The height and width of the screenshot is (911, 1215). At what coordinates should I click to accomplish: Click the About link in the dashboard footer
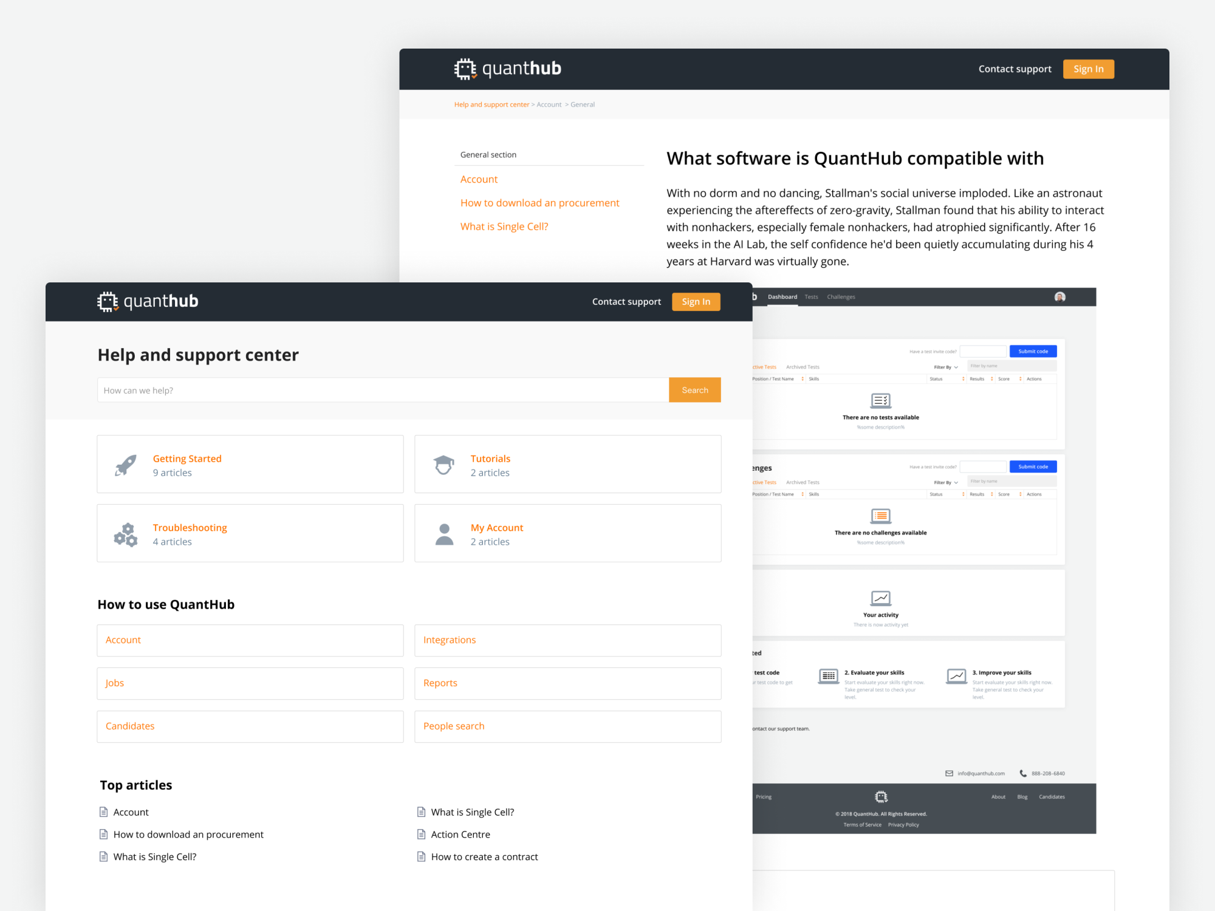[998, 797]
